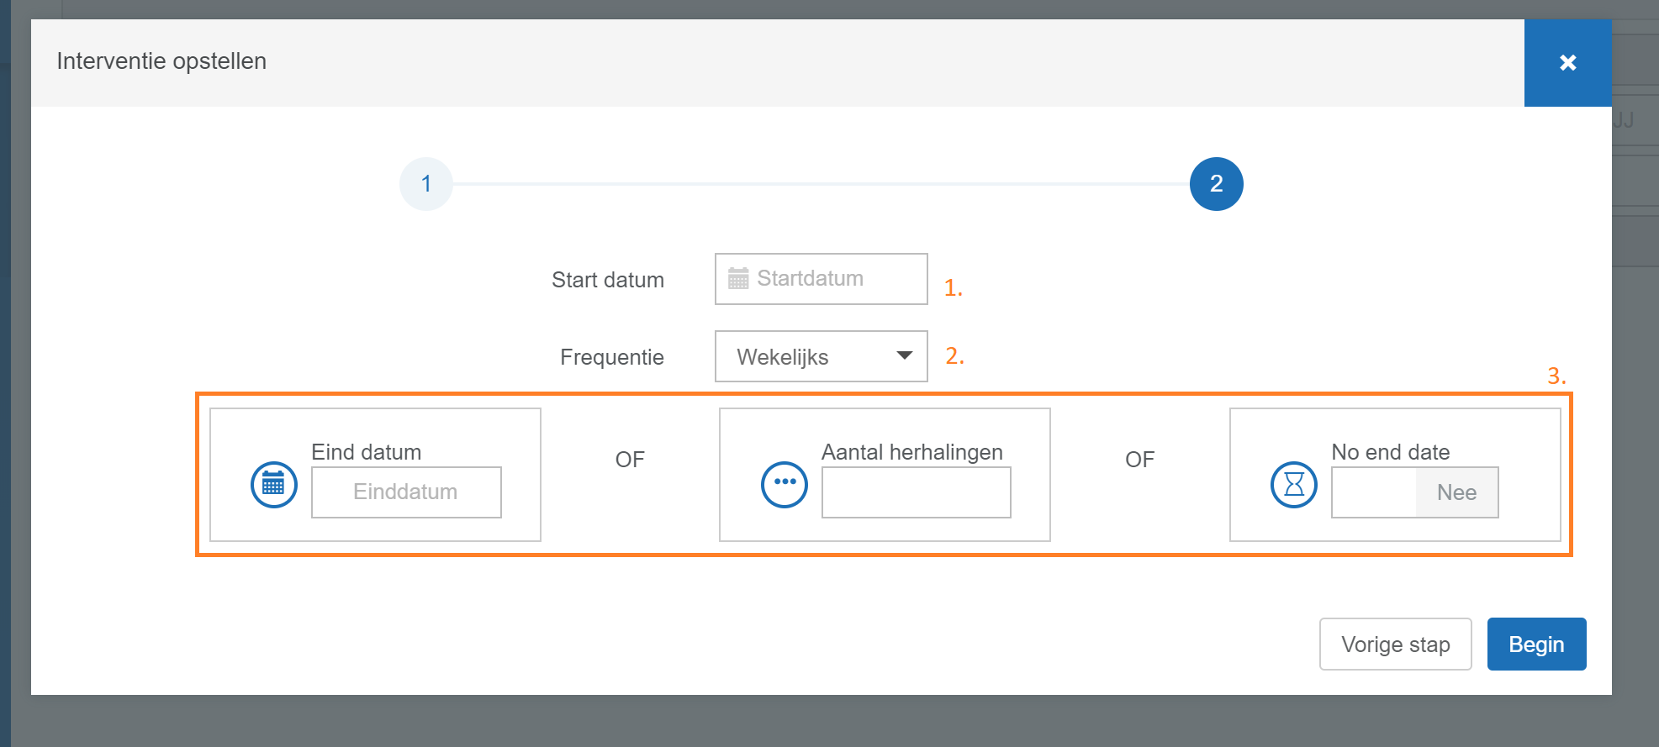
Task: Toggle the No end date Nee switch
Action: pyautogui.click(x=1415, y=492)
